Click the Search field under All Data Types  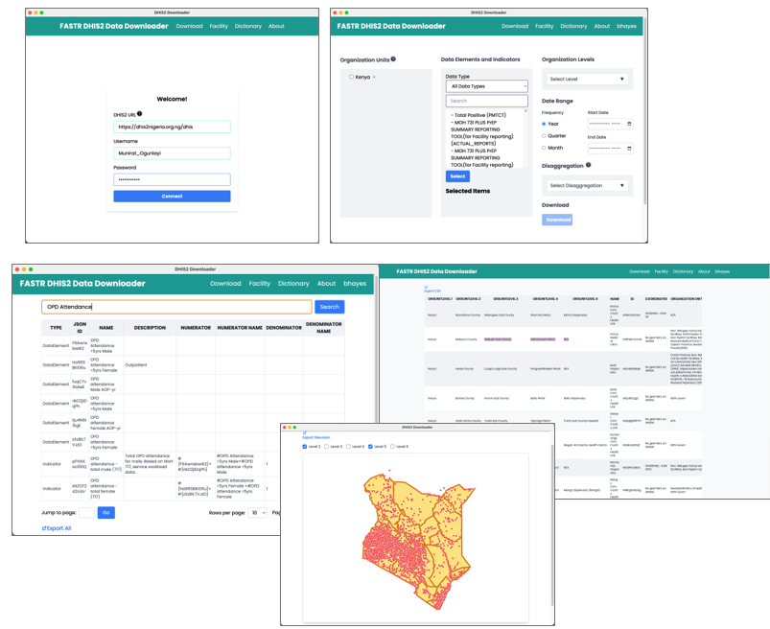pos(487,101)
